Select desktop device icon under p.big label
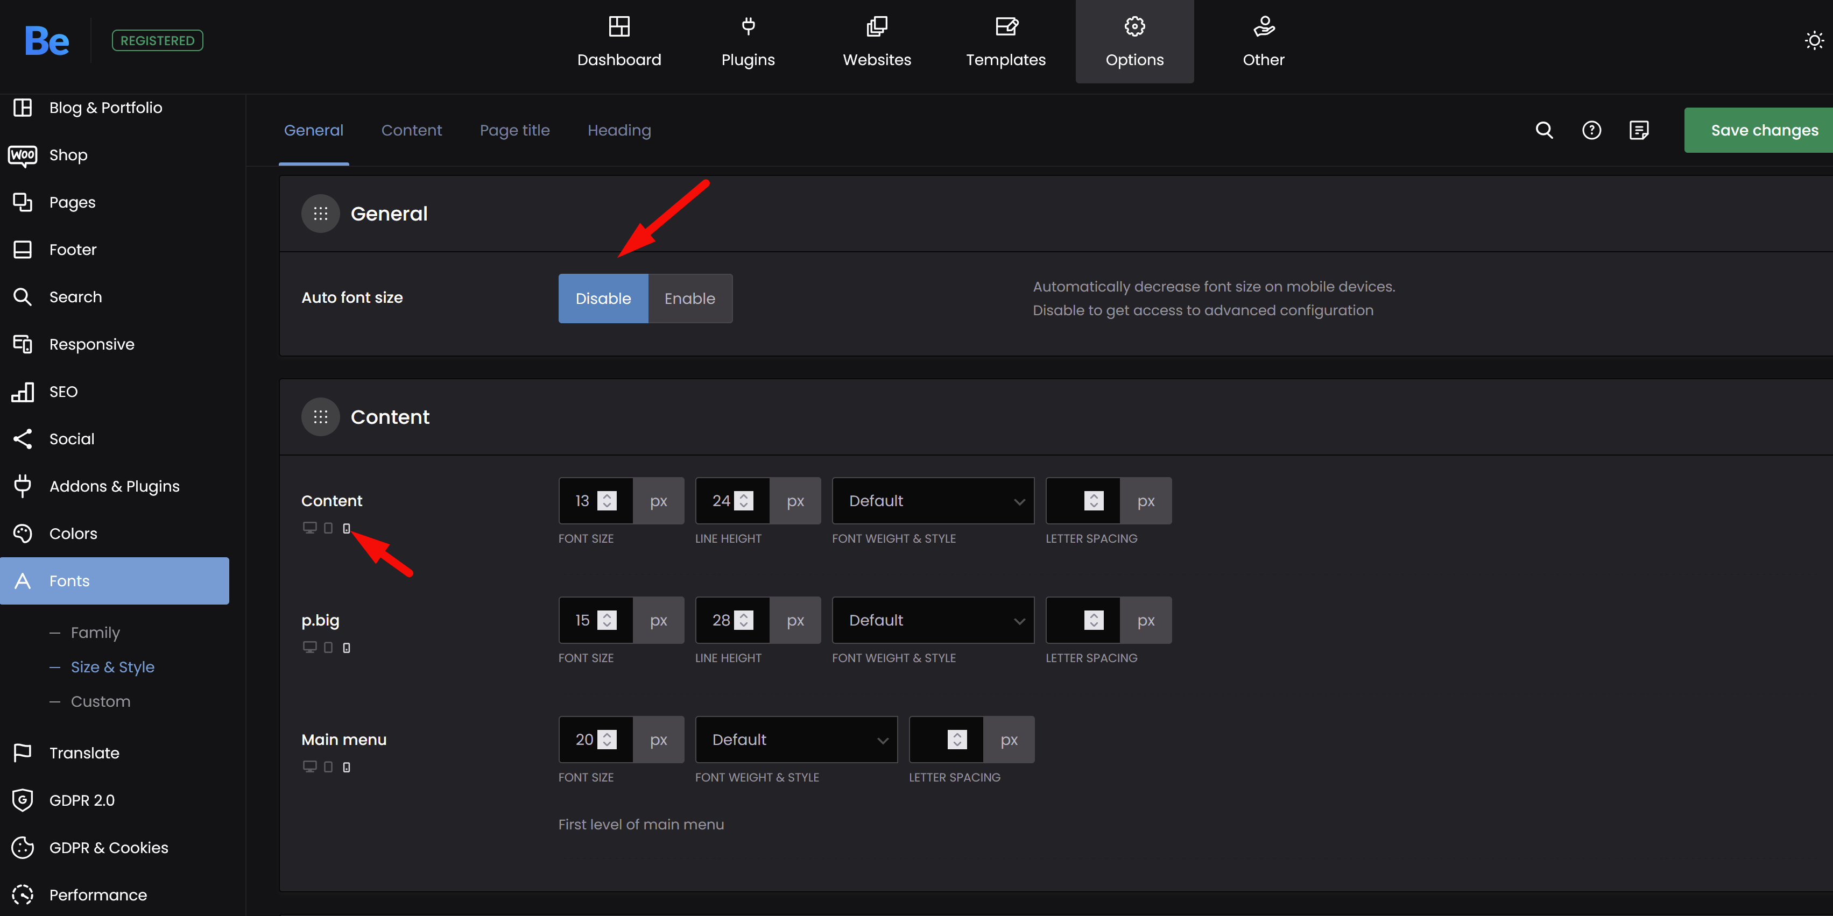 tap(309, 647)
